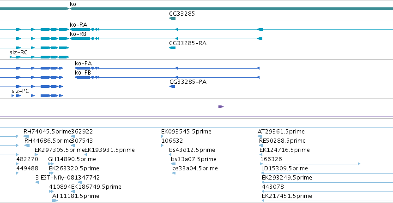The height and width of the screenshot is (203, 393).
Task: Select the AT11181.5prime feature glyph
Action: tap(55, 201)
